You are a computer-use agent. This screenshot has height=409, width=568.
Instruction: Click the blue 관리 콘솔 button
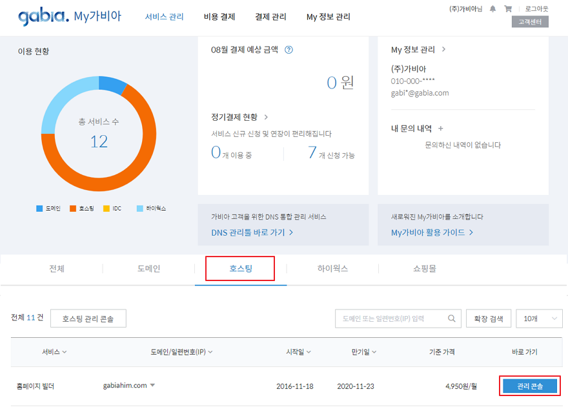530,386
